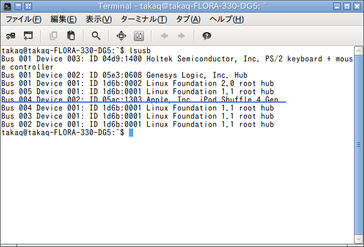Expand the 表示(V) menu
Image resolution: width=364 pixels, height=247 pixels.
coord(99,20)
